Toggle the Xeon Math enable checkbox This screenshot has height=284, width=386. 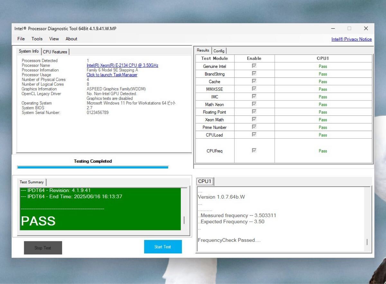[x=254, y=119]
